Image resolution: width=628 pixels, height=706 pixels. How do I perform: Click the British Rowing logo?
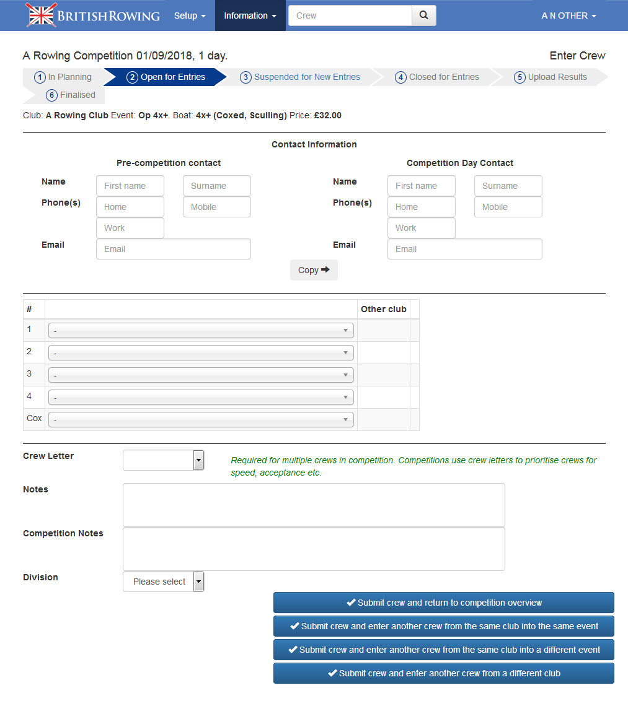click(x=93, y=15)
